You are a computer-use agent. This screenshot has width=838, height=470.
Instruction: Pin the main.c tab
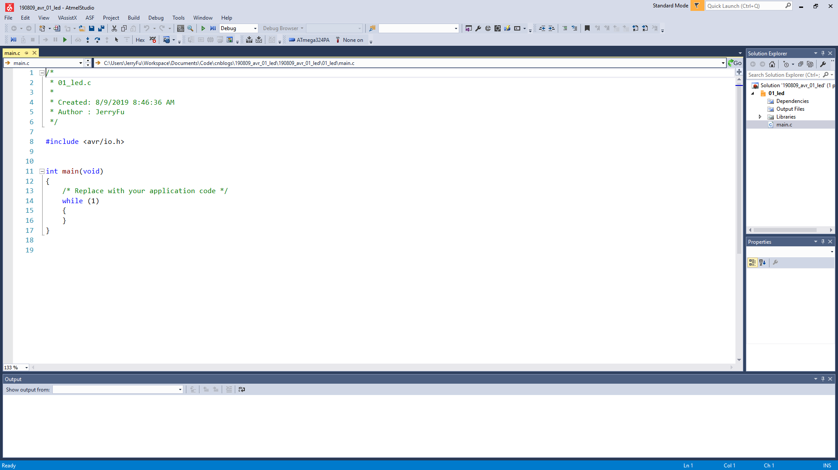pos(27,53)
